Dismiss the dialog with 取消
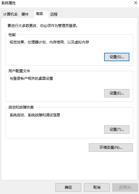This screenshot has height=194, width=139. click(97, 187)
